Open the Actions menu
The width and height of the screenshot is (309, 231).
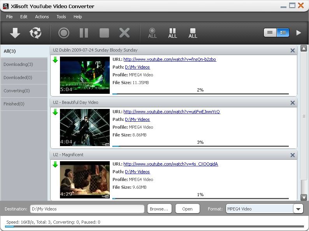[42, 17]
